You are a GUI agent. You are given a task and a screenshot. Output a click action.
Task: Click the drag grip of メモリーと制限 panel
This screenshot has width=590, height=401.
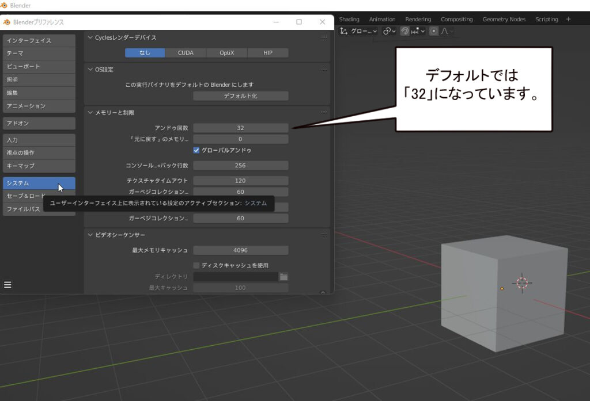(x=324, y=112)
